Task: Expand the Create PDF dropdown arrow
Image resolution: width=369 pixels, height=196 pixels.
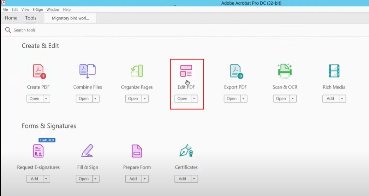Action: [46, 99]
